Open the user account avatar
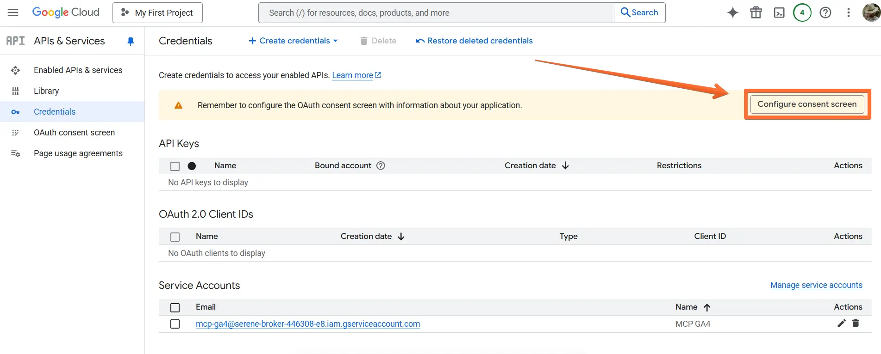This screenshot has width=881, height=354. 871,12
